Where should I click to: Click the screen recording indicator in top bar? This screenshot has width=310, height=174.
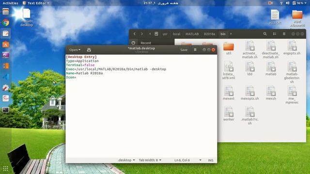(x=270, y=3)
